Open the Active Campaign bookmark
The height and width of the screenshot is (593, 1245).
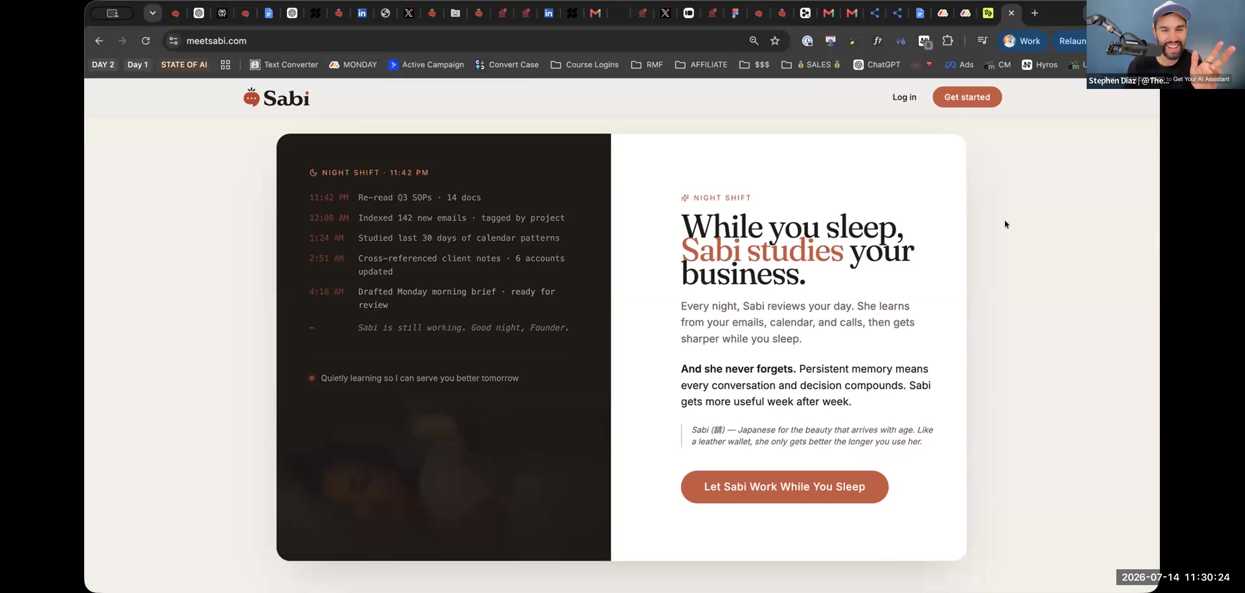tap(426, 65)
